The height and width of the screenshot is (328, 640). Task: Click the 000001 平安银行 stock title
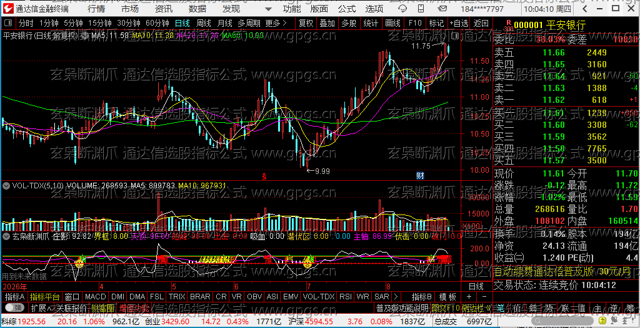(x=549, y=26)
